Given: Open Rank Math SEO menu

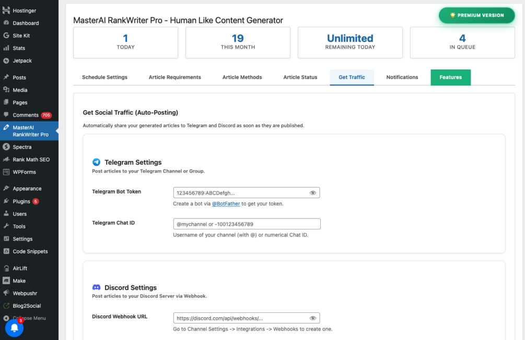Looking at the screenshot, I should coord(31,160).
